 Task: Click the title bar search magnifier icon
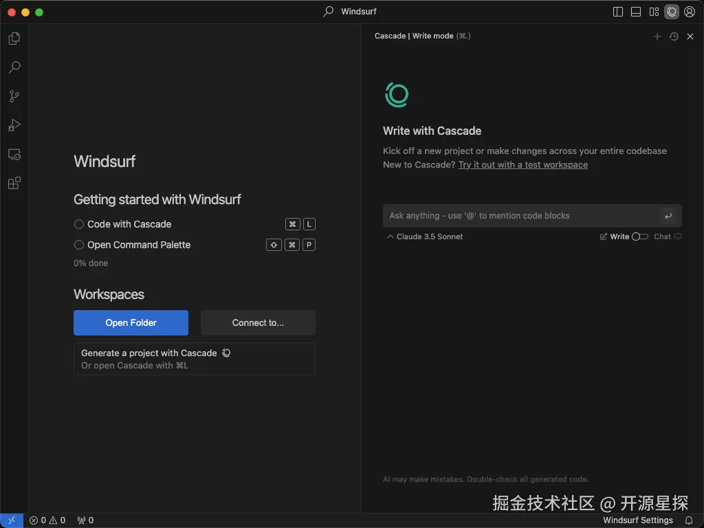click(x=328, y=12)
